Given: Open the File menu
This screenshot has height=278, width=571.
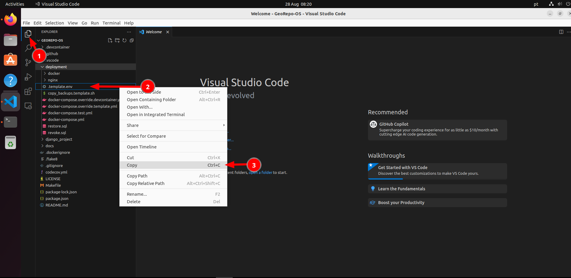Looking at the screenshot, I should 26,23.
